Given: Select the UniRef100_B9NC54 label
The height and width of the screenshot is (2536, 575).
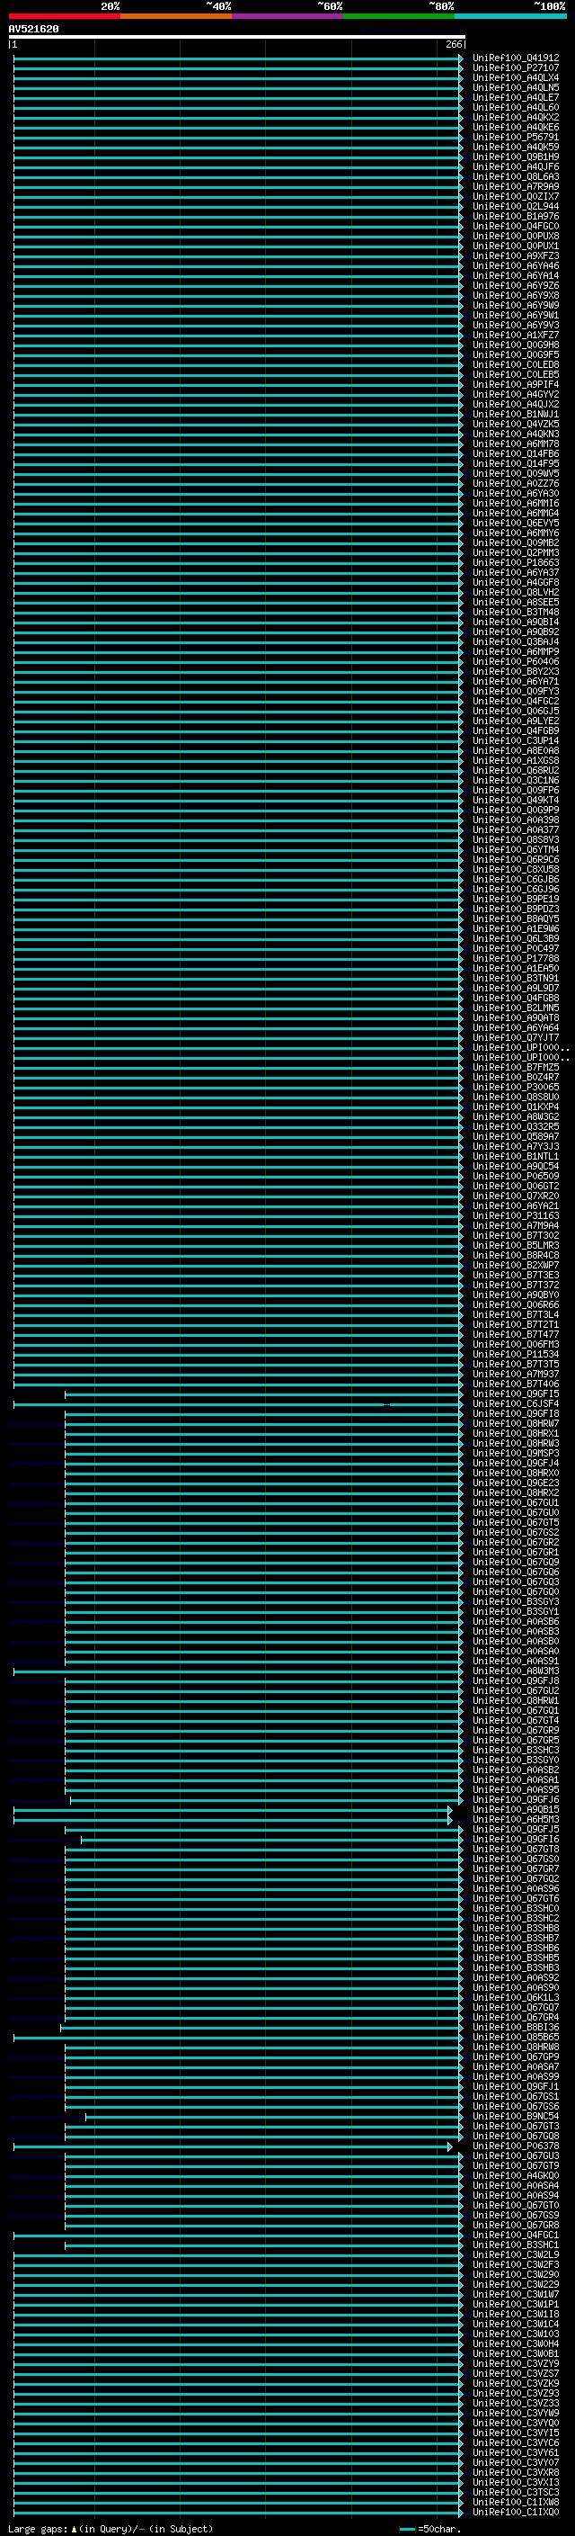Looking at the screenshot, I should [x=515, y=2117].
